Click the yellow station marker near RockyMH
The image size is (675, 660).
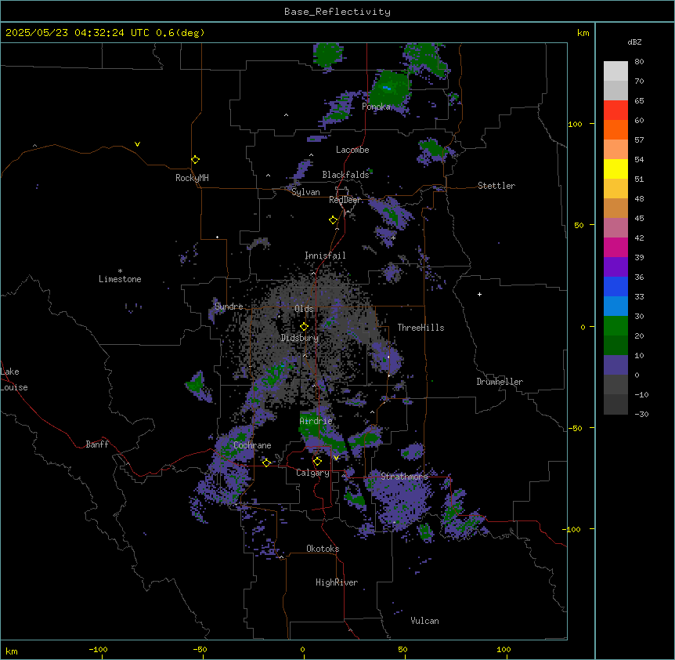(x=196, y=160)
